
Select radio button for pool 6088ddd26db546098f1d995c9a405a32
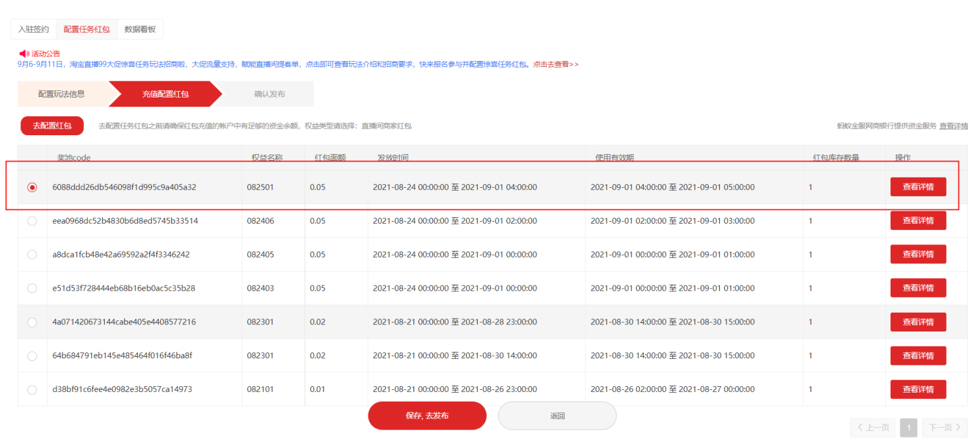[x=32, y=187]
